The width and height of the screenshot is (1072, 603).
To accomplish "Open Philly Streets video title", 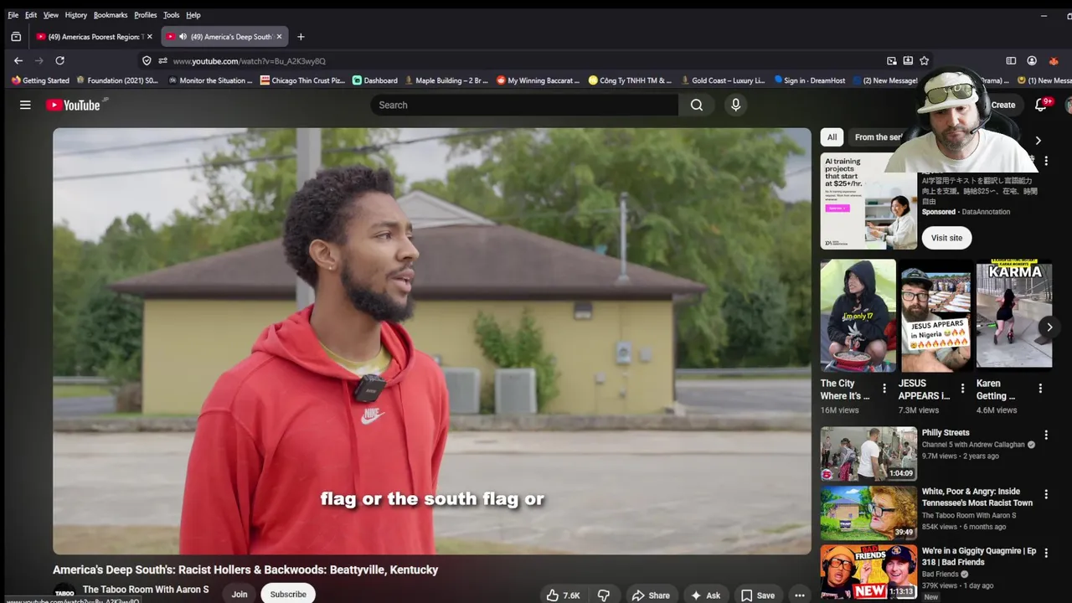I will (x=946, y=433).
